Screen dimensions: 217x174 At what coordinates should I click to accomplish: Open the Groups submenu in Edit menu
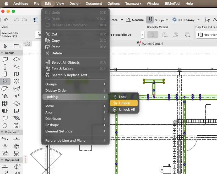point(75,84)
